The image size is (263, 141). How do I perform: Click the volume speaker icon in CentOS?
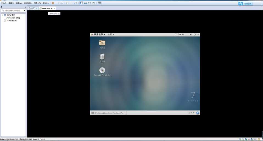191,34
